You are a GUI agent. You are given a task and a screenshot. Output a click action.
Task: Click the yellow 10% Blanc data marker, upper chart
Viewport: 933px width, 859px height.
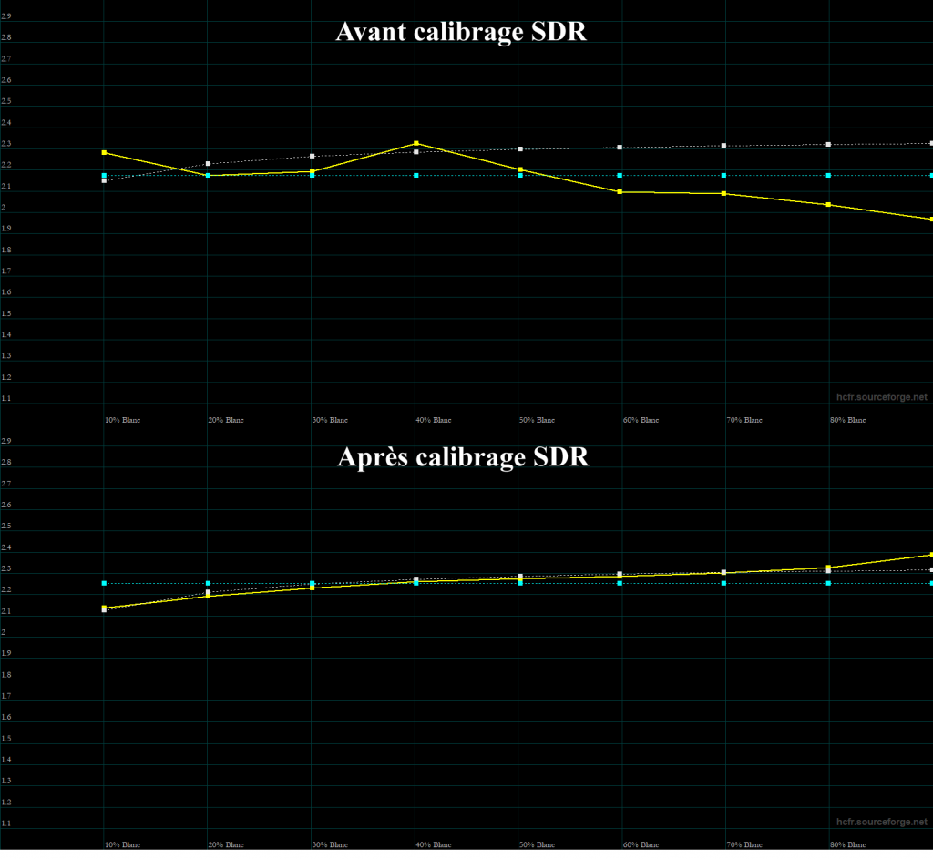[104, 152]
